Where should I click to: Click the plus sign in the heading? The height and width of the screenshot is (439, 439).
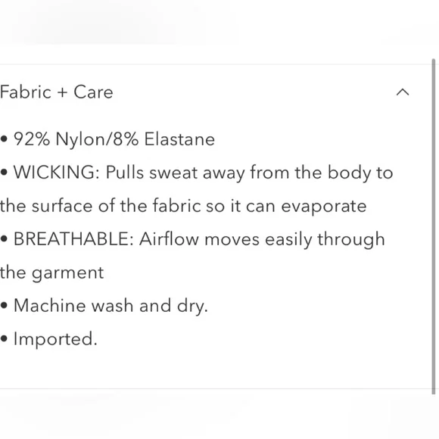[x=63, y=93]
